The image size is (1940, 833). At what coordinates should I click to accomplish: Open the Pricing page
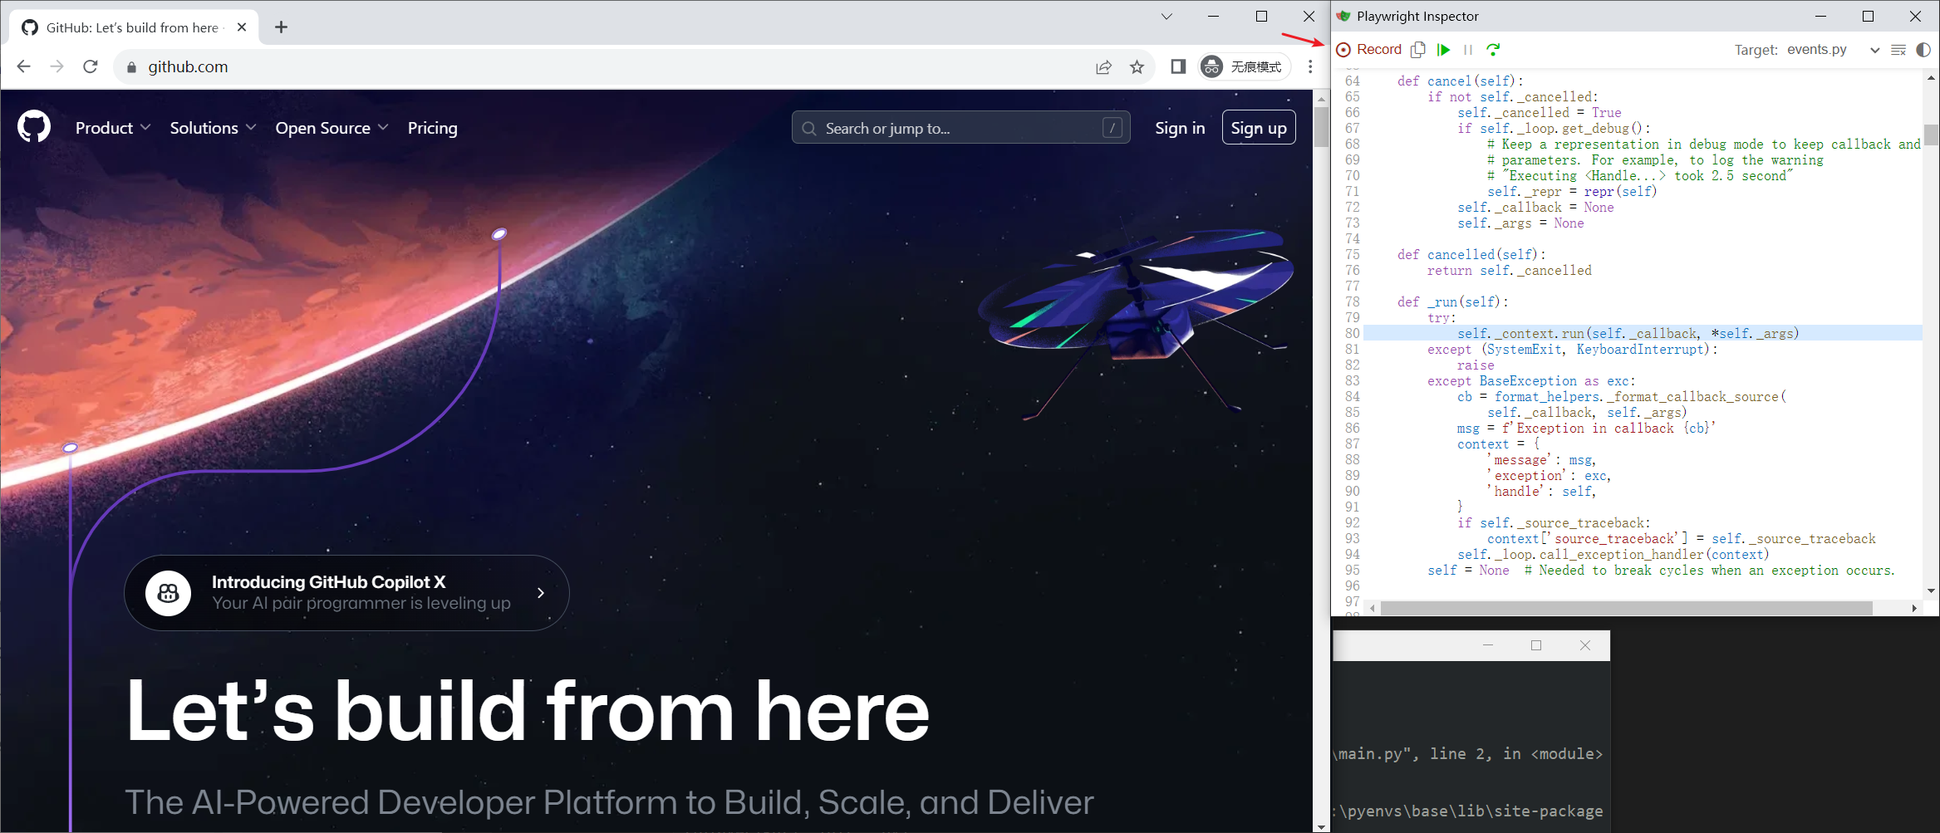point(432,128)
